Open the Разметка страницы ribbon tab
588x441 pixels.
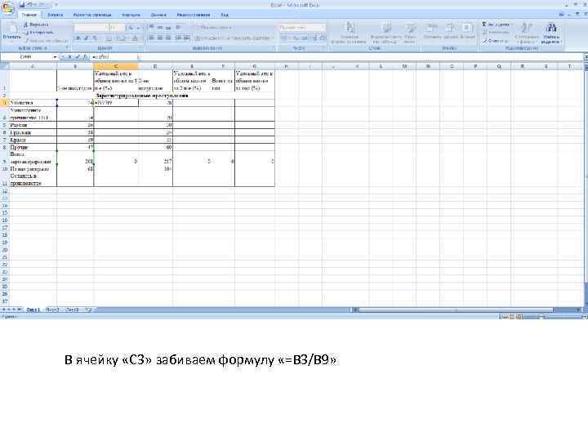[x=91, y=15]
